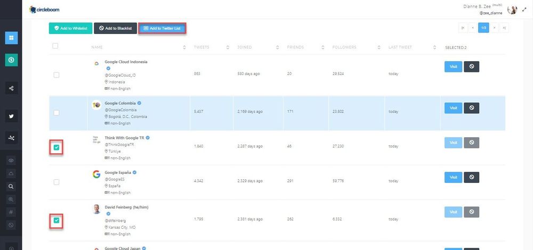Select the Google Colombia checkbox

(56, 113)
